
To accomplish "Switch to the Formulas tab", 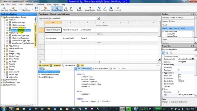I will click(44, 66).
